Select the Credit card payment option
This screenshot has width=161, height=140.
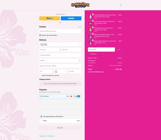[x=41, y=96]
